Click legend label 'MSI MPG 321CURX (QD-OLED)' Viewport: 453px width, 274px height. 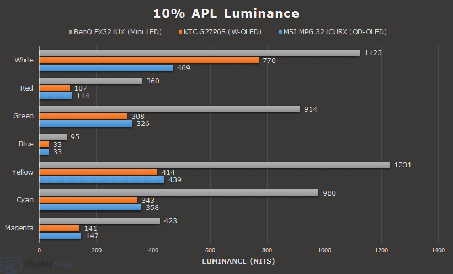tap(335, 32)
